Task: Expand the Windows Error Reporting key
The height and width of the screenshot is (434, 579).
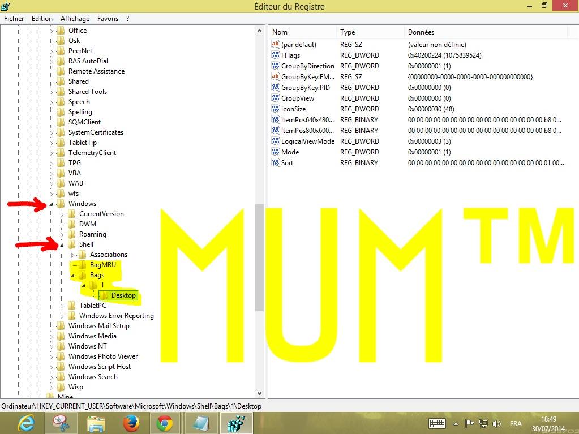Action: coord(62,316)
